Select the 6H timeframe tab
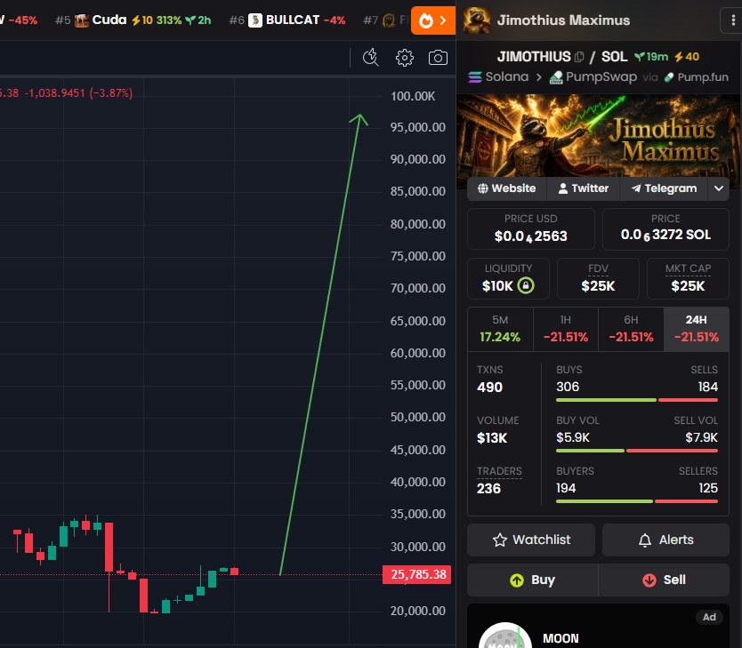Screen dimensions: 742x648 click(x=631, y=329)
